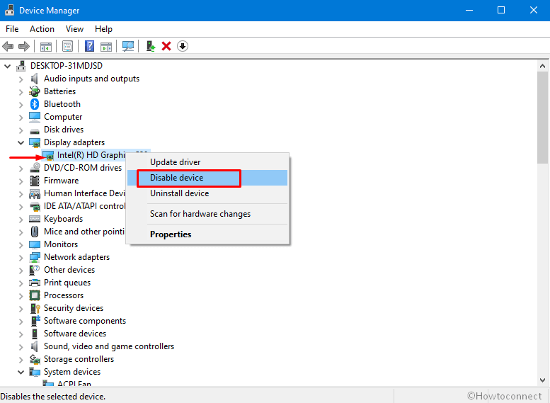Click the scrollbar up arrow
Screen dimensions: 550x403
click(x=542, y=66)
